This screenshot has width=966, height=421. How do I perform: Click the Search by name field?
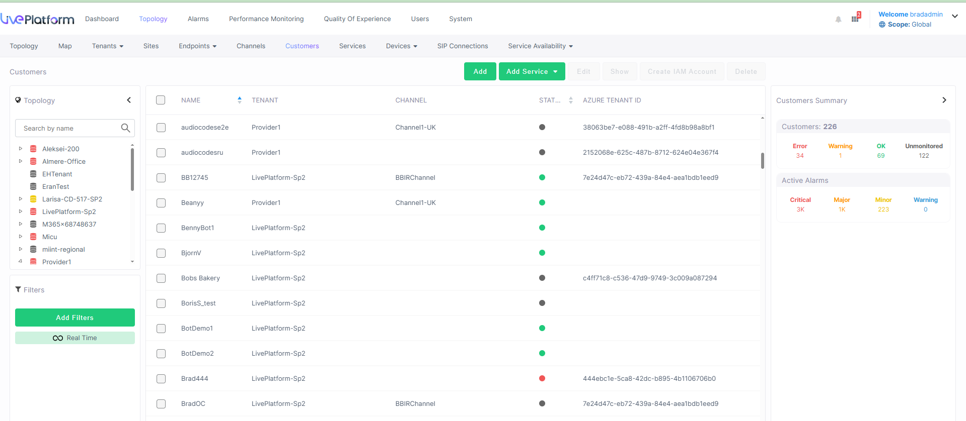[69, 128]
